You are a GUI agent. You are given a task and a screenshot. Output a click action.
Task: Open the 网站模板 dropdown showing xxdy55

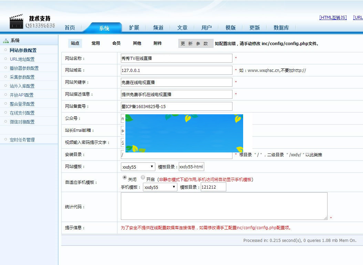[138, 167]
